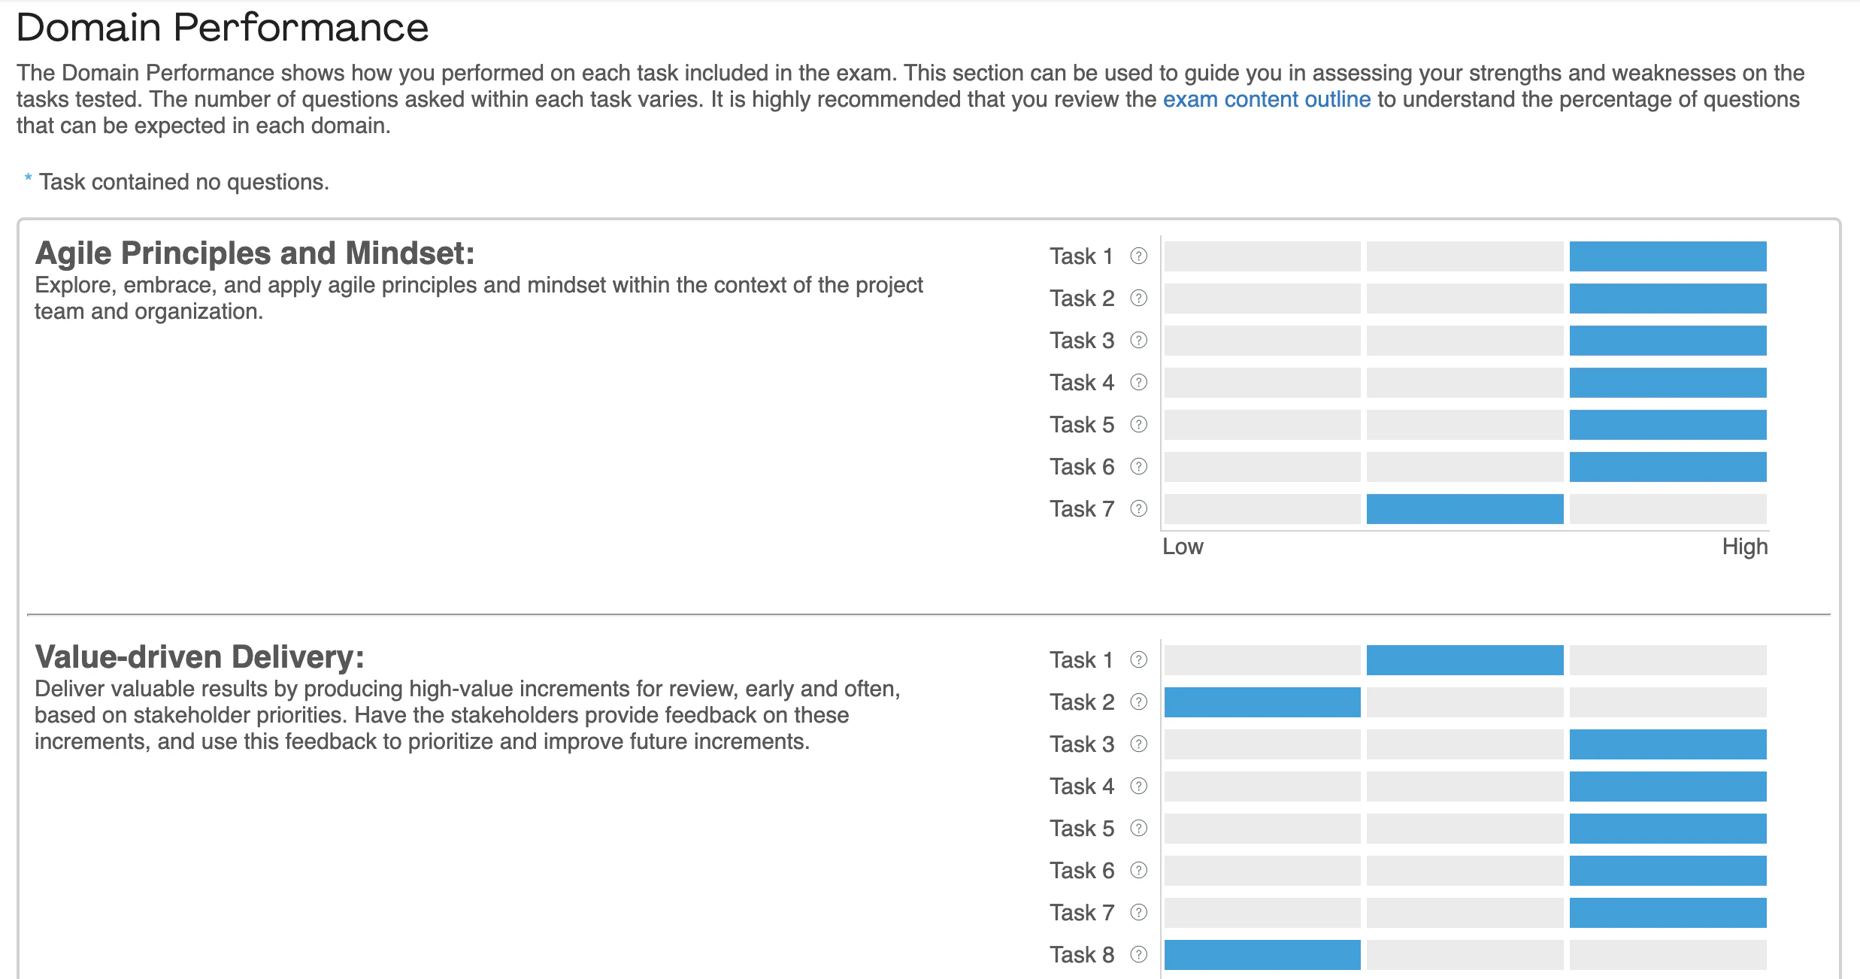Open help icon for Agile Principles Task 2
This screenshot has height=979, width=1860.
click(1139, 299)
